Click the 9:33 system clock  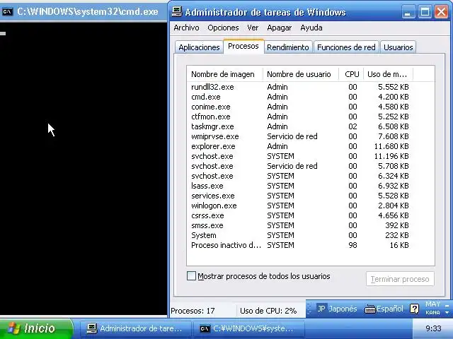pos(433,328)
